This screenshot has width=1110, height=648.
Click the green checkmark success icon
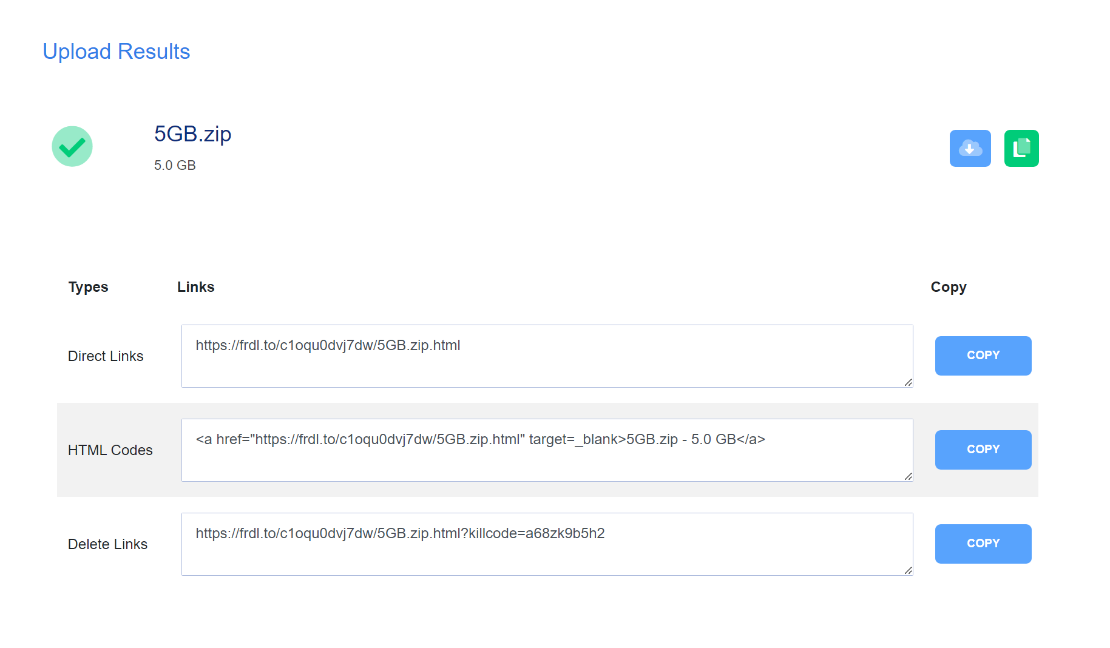(x=72, y=146)
